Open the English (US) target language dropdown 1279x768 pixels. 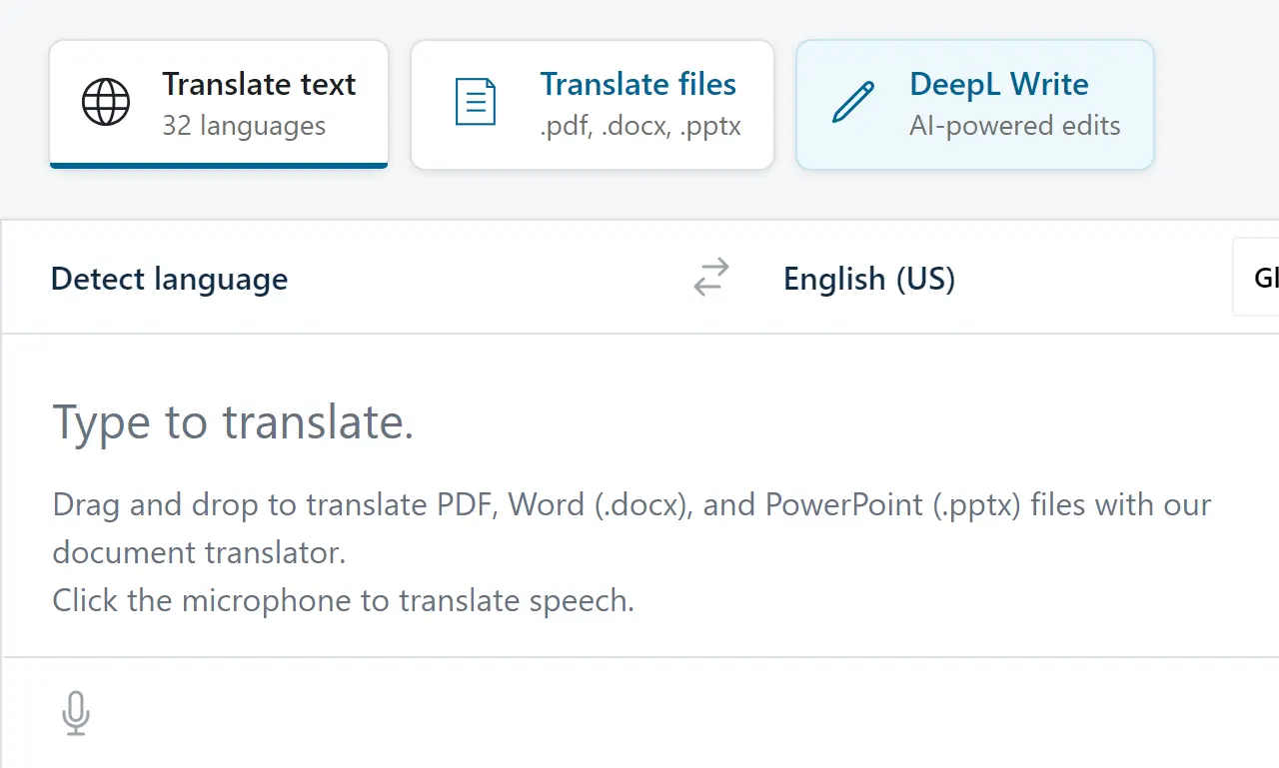point(869,279)
